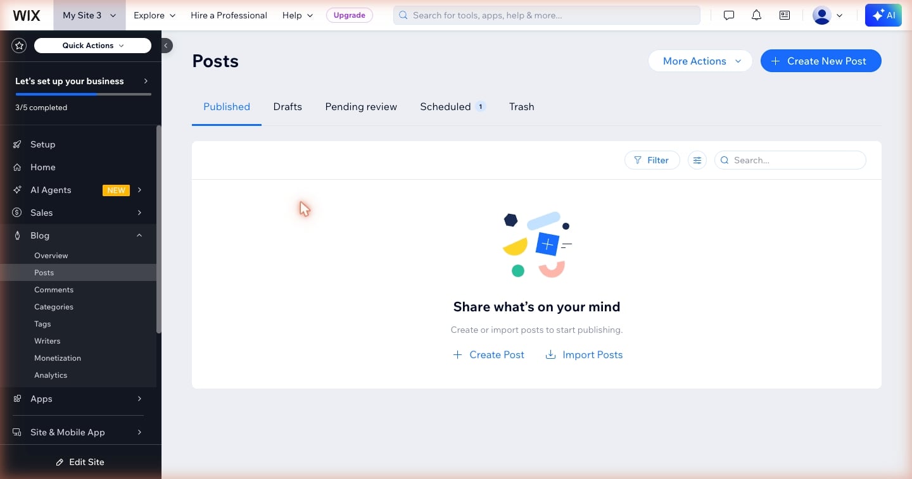Open the customize columns settings icon
This screenshot has width=912, height=479.
(x=697, y=160)
